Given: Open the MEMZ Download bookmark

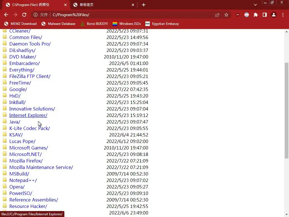Looking at the screenshot, I should [20, 24].
